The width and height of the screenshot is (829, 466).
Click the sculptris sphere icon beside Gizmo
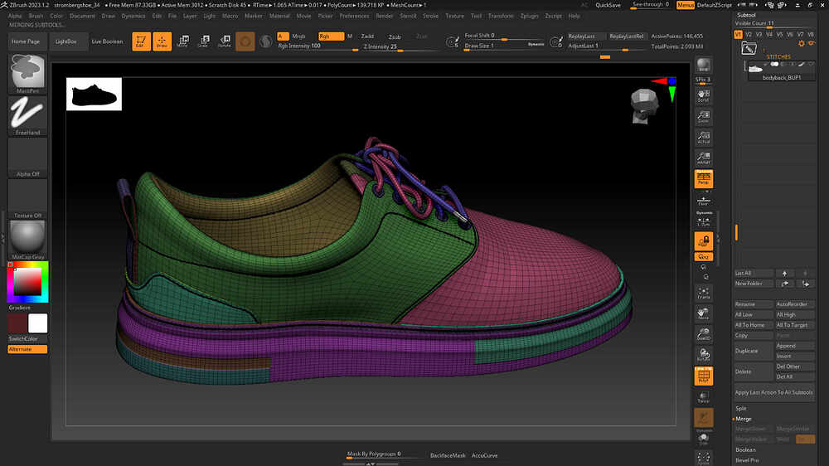266,41
